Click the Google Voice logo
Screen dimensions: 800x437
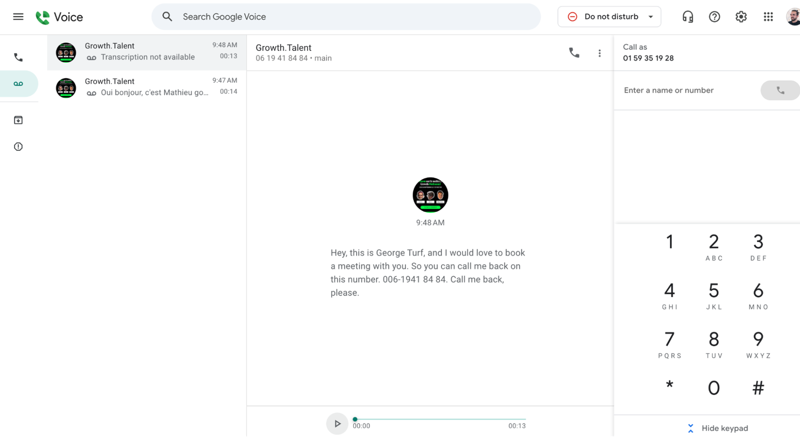(x=59, y=17)
